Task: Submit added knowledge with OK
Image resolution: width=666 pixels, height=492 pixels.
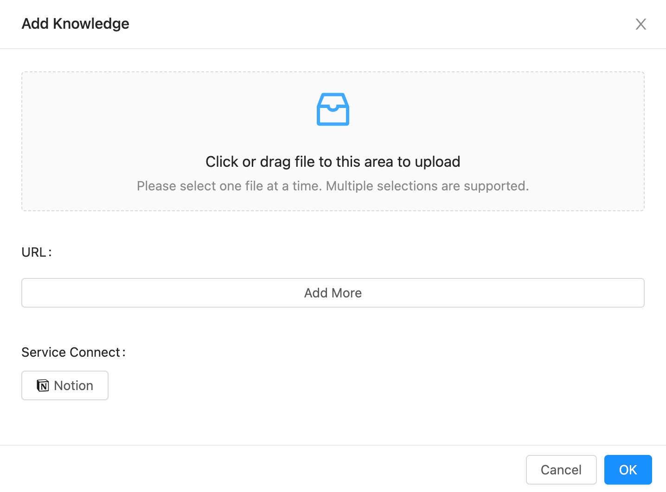Action: 628,470
